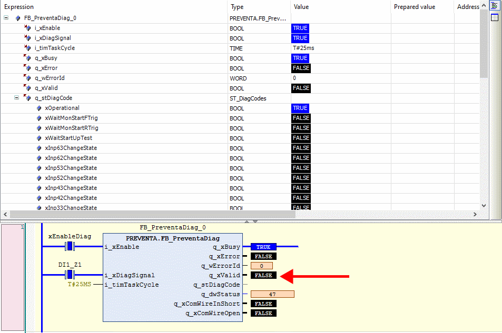Toggle the TRUE value of xOperational row
The image size is (502, 333).
[x=300, y=108]
